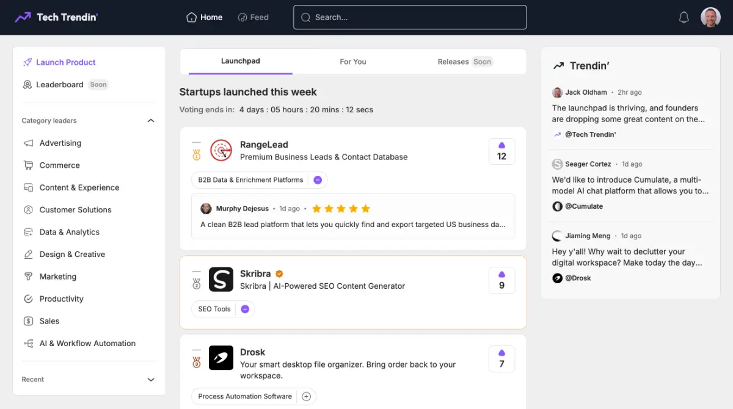733x409 pixels.
Task: Open the Skribra logo icon
Action: (221, 280)
